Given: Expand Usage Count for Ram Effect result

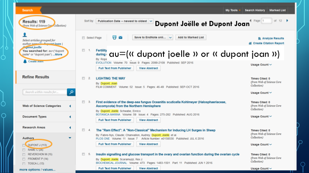Looking at the screenshot, I should [261, 144].
